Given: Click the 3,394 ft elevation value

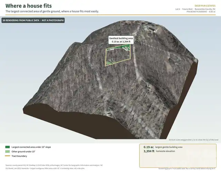Looking at the screenshot, I should tap(149, 151).
